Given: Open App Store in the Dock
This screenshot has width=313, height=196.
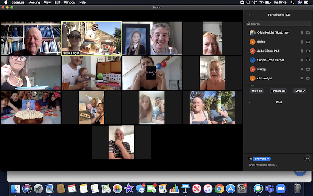Looking at the screenshot, I should click(231, 188).
